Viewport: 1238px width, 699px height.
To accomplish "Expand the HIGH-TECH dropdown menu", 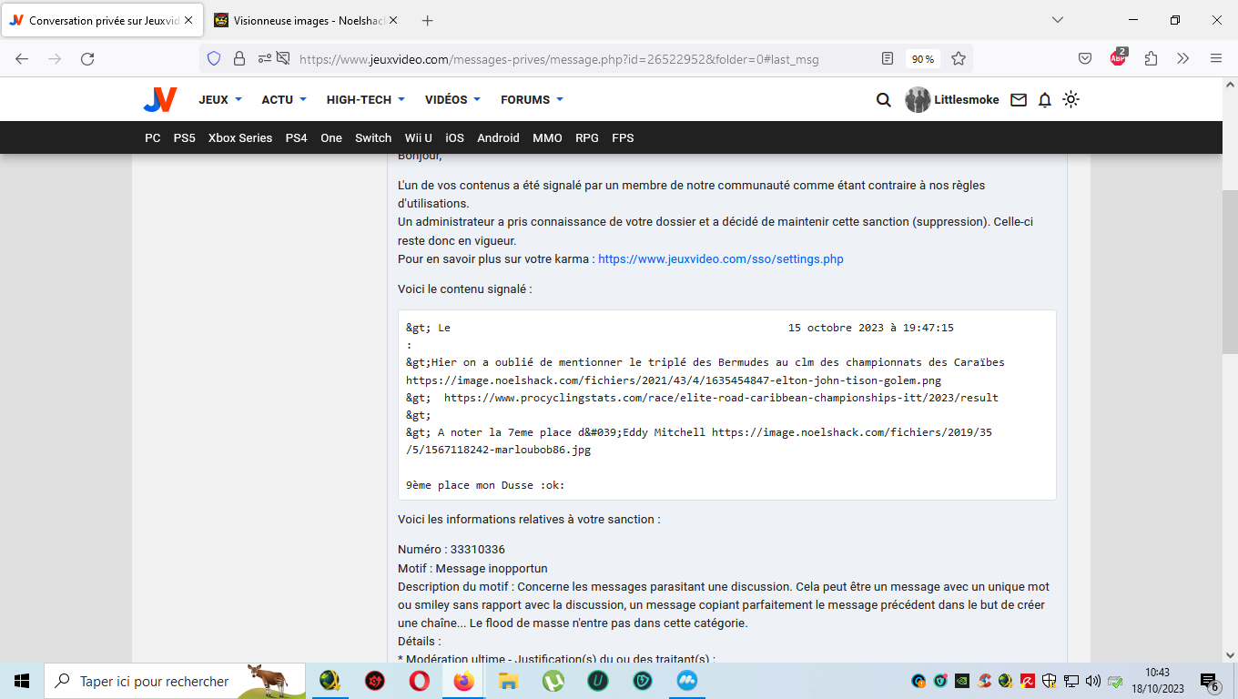I will pos(365,100).
